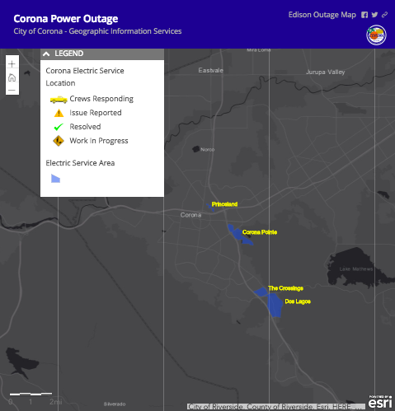Click the map attribution text
The image size is (395, 411).
point(276,406)
